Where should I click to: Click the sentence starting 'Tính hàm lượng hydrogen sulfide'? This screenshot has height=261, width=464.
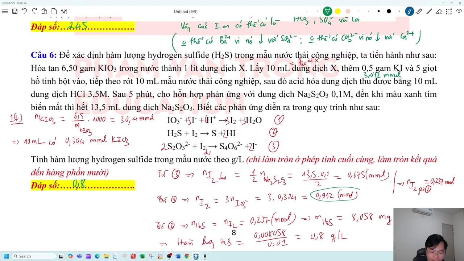(137, 159)
